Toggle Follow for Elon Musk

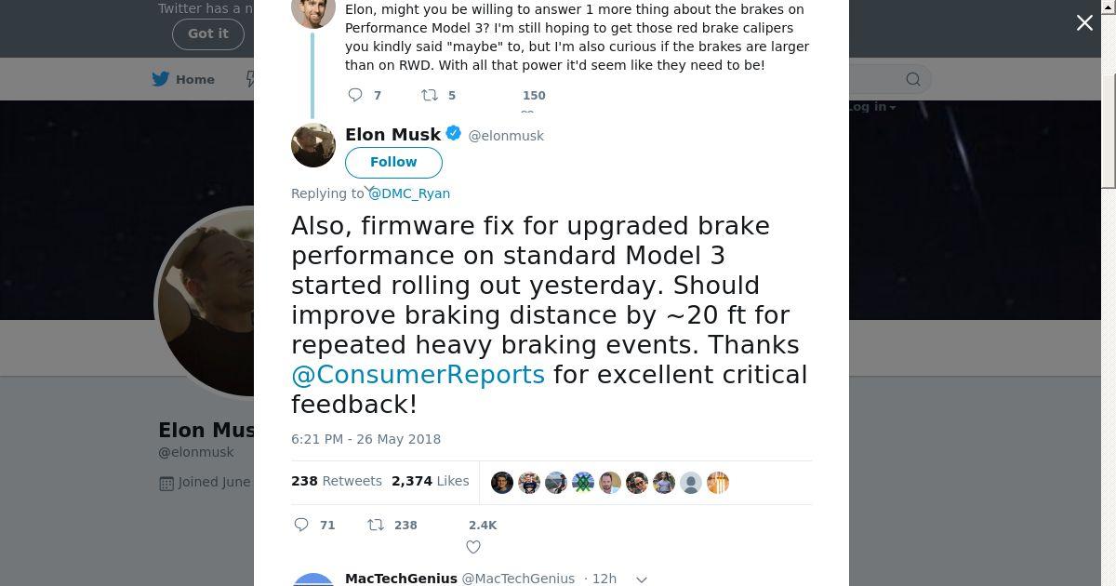coord(393,162)
